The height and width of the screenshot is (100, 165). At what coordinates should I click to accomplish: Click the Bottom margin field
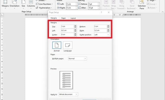click(x=100, y=26)
